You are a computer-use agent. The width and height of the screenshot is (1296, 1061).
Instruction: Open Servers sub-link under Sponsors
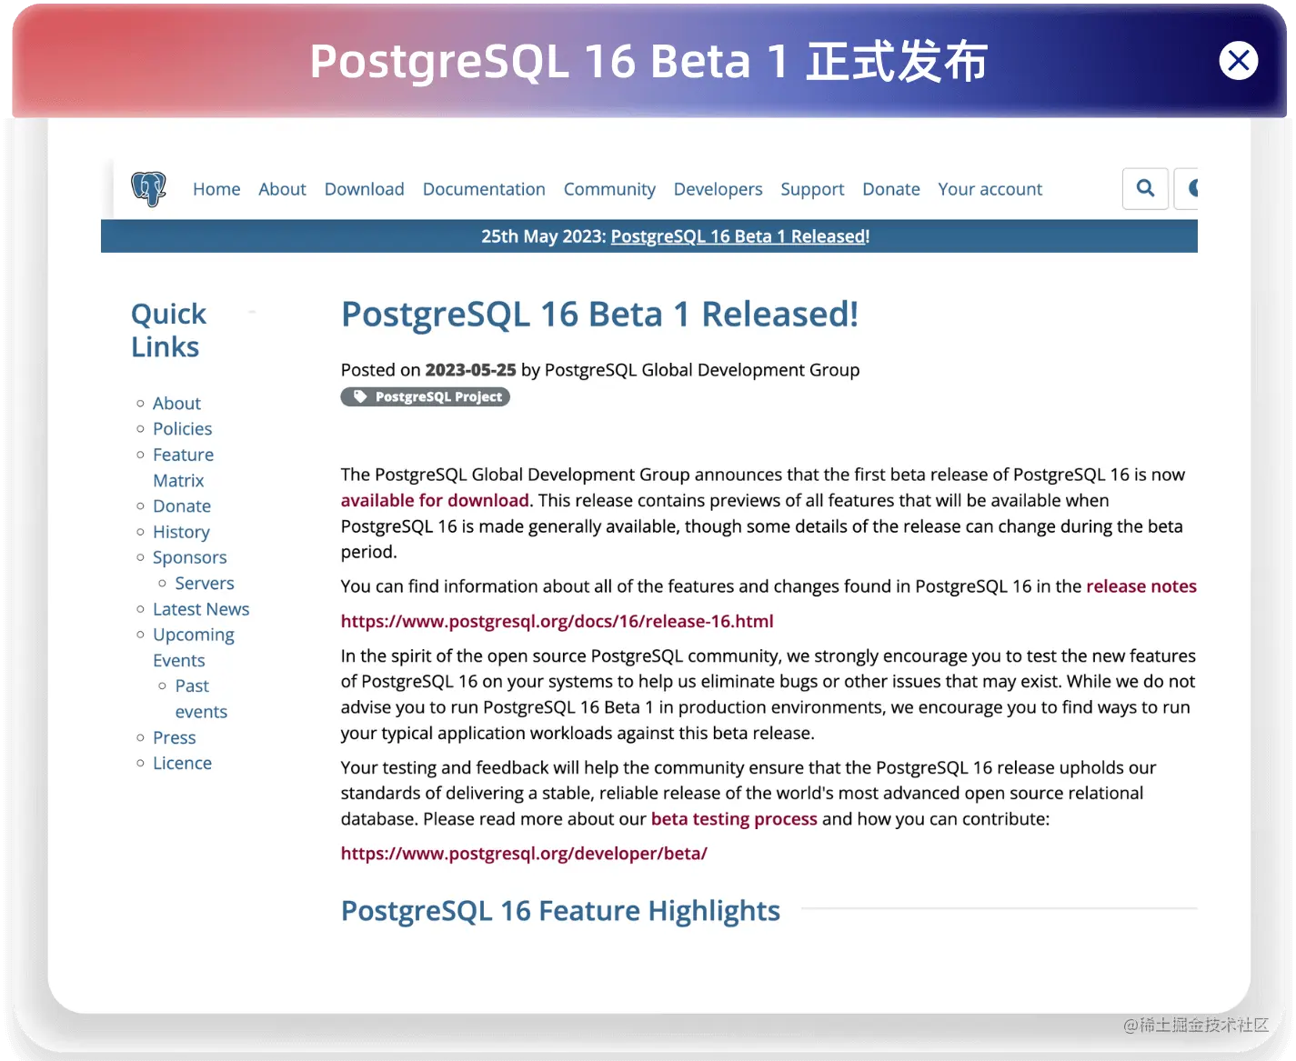(x=205, y=584)
